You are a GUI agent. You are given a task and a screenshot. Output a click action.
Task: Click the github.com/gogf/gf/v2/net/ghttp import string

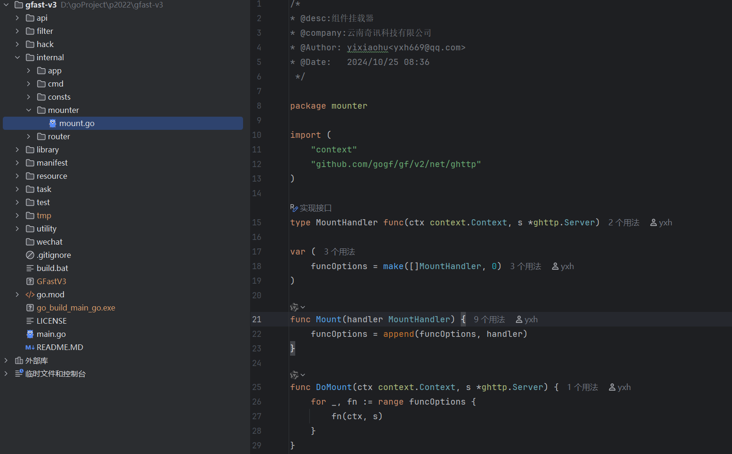tap(396, 164)
